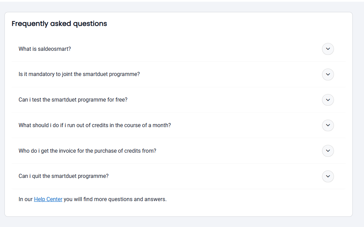Click the 'Frequently asked questions' heading

click(59, 24)
